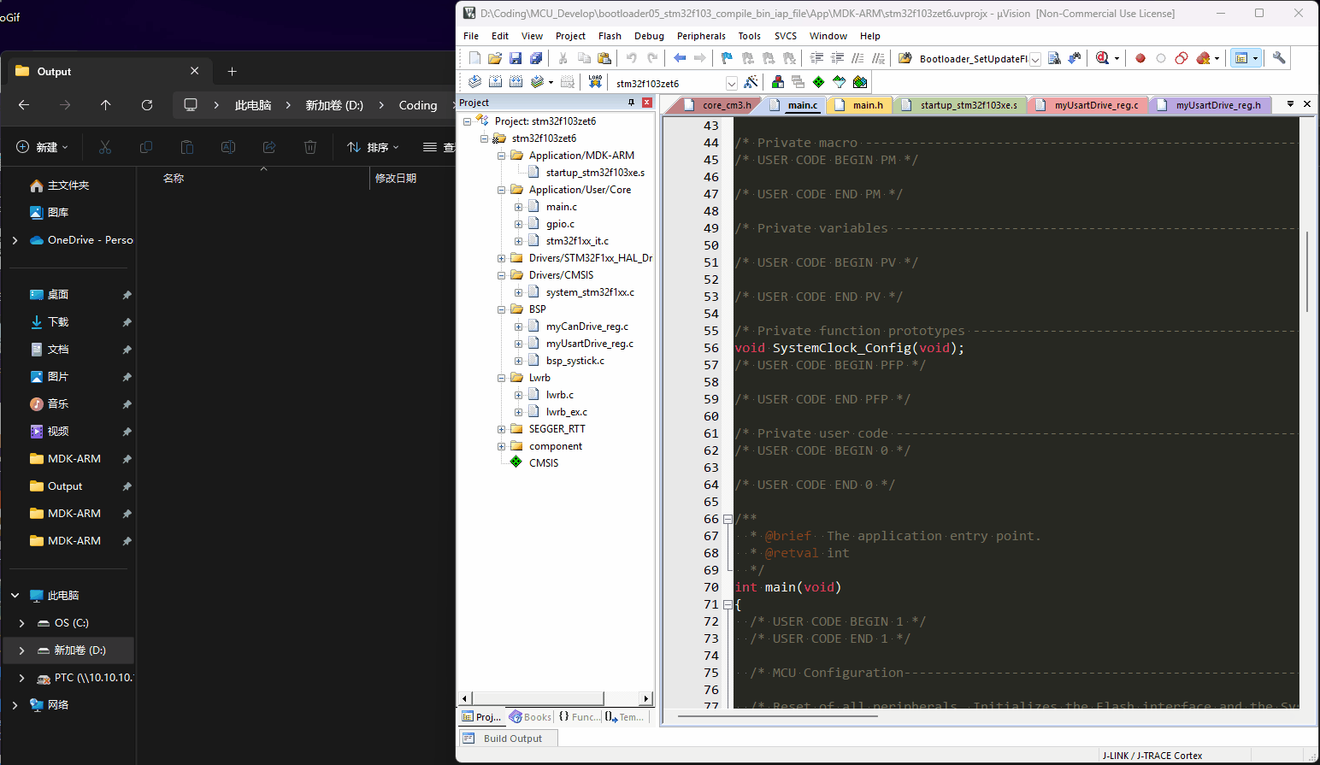Collapse the Application/MDK-ARM group
The image size is (1320, 765).
point(502,156)
